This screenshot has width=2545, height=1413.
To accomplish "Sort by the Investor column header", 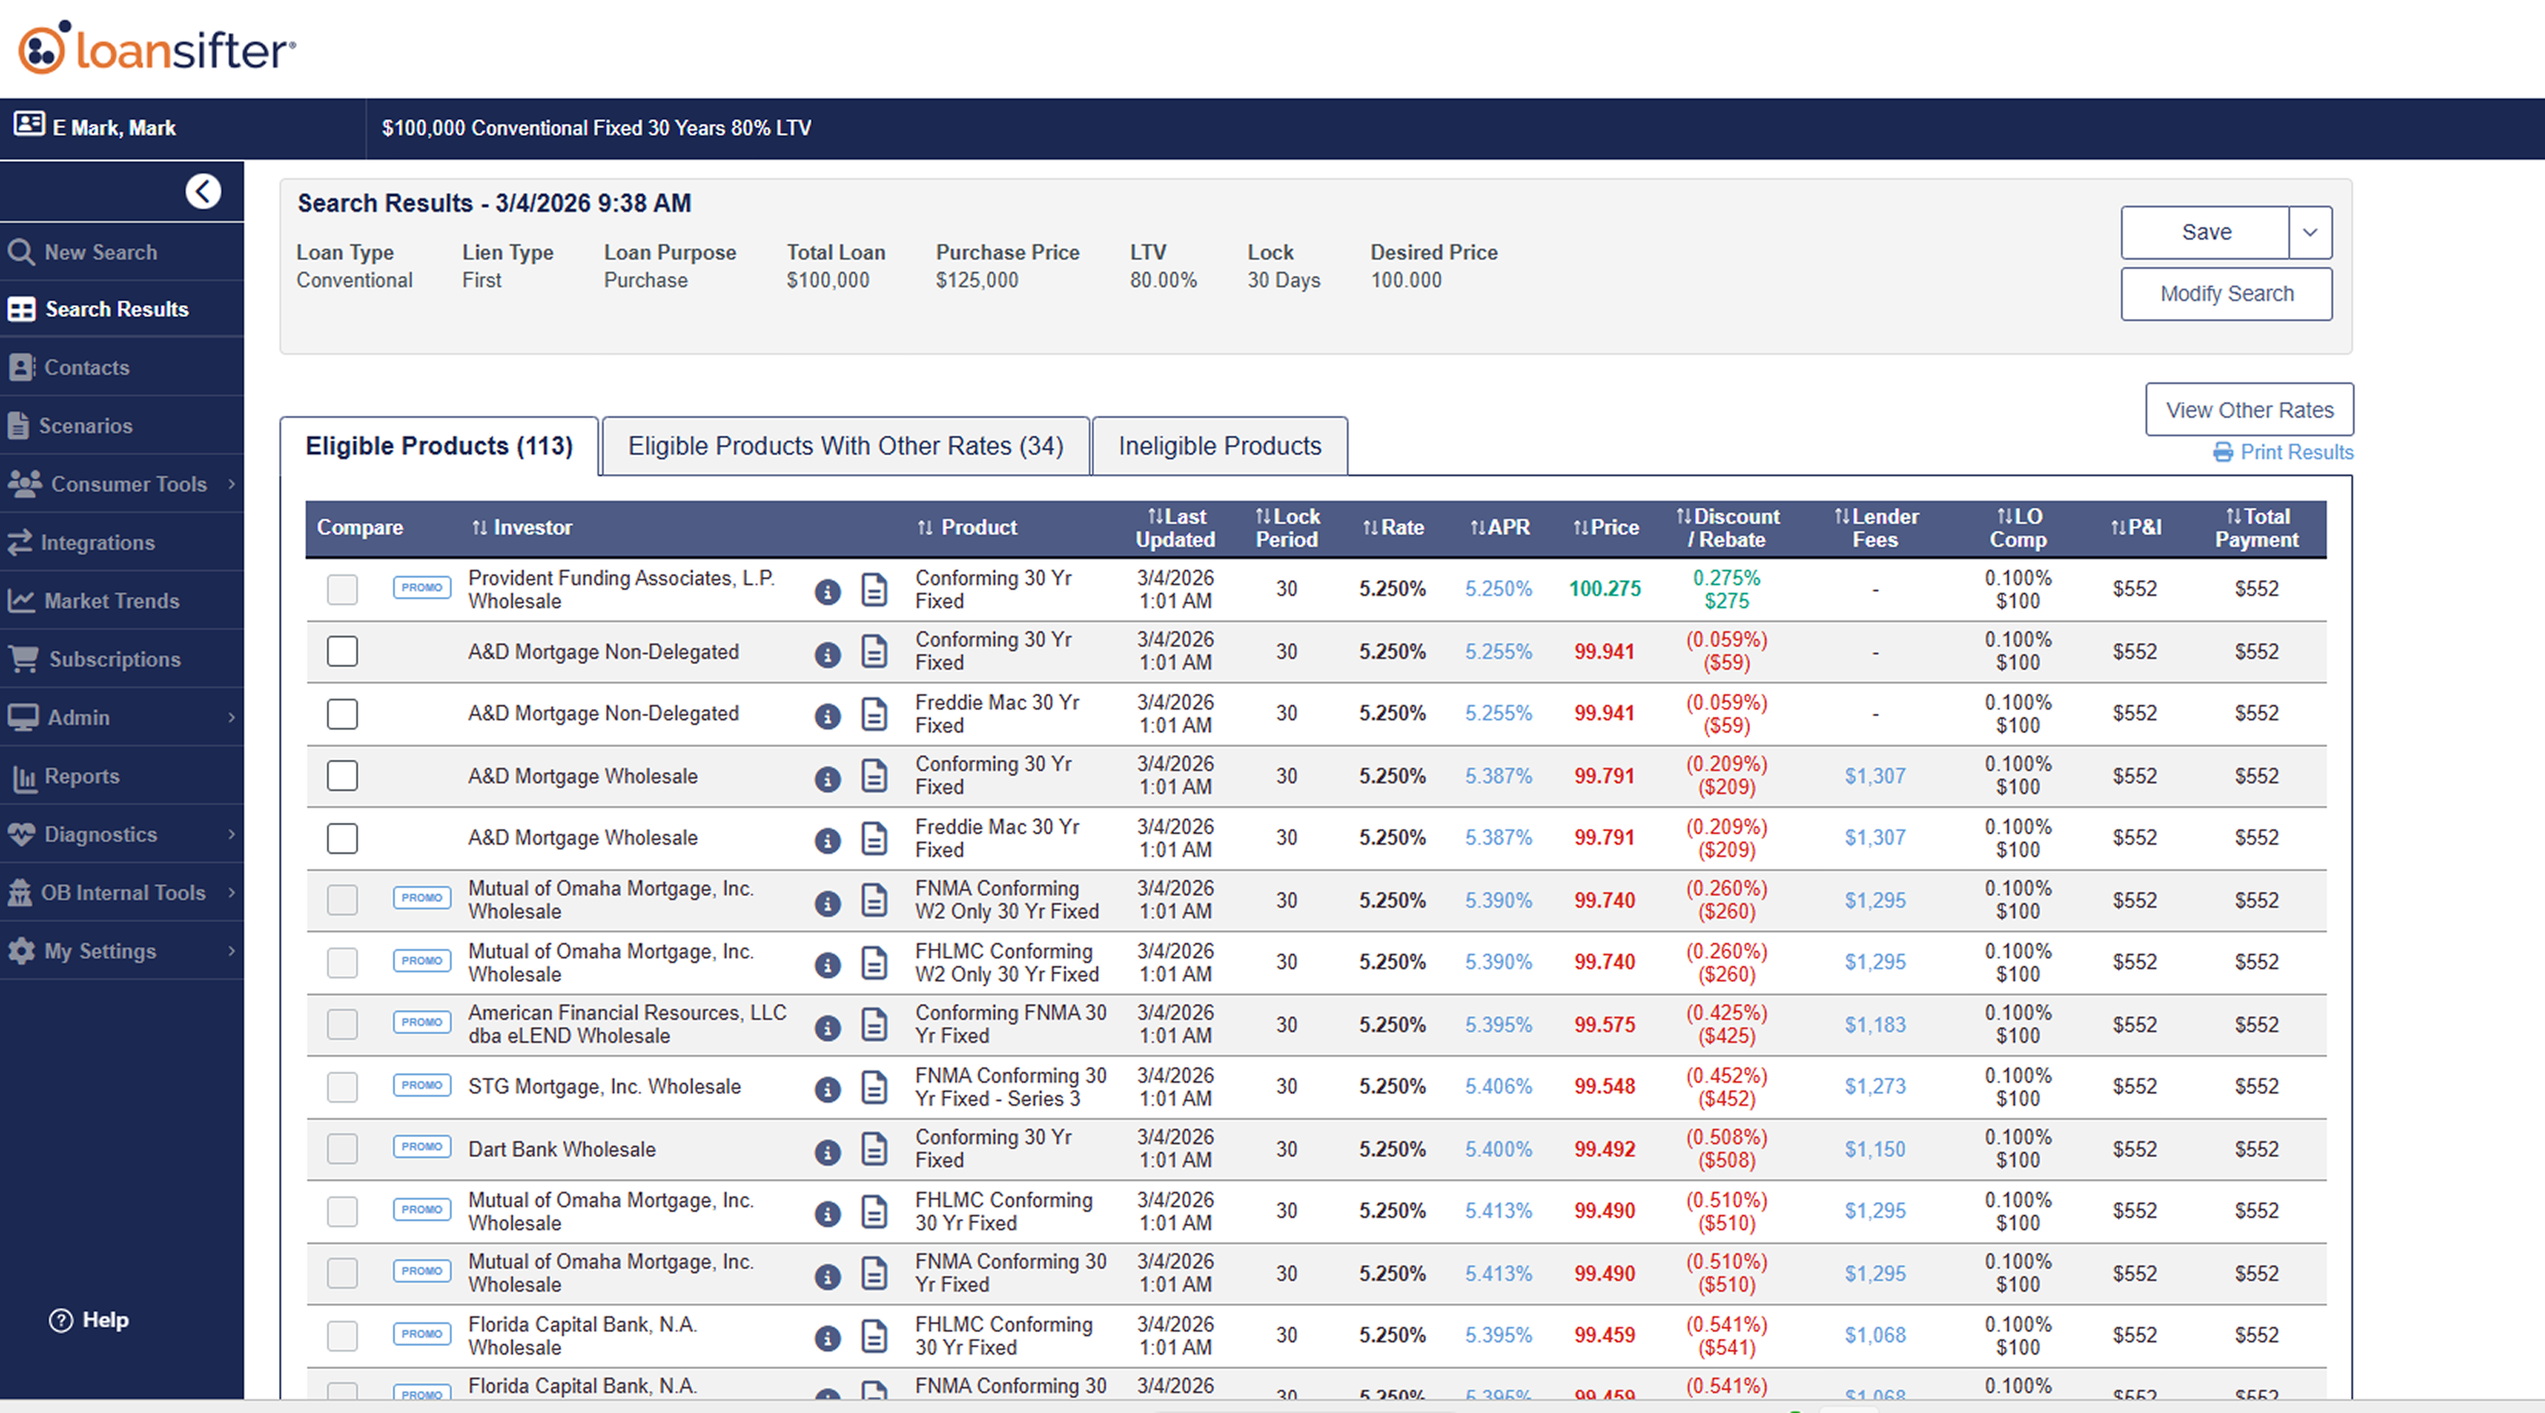I will click(521, 528).
